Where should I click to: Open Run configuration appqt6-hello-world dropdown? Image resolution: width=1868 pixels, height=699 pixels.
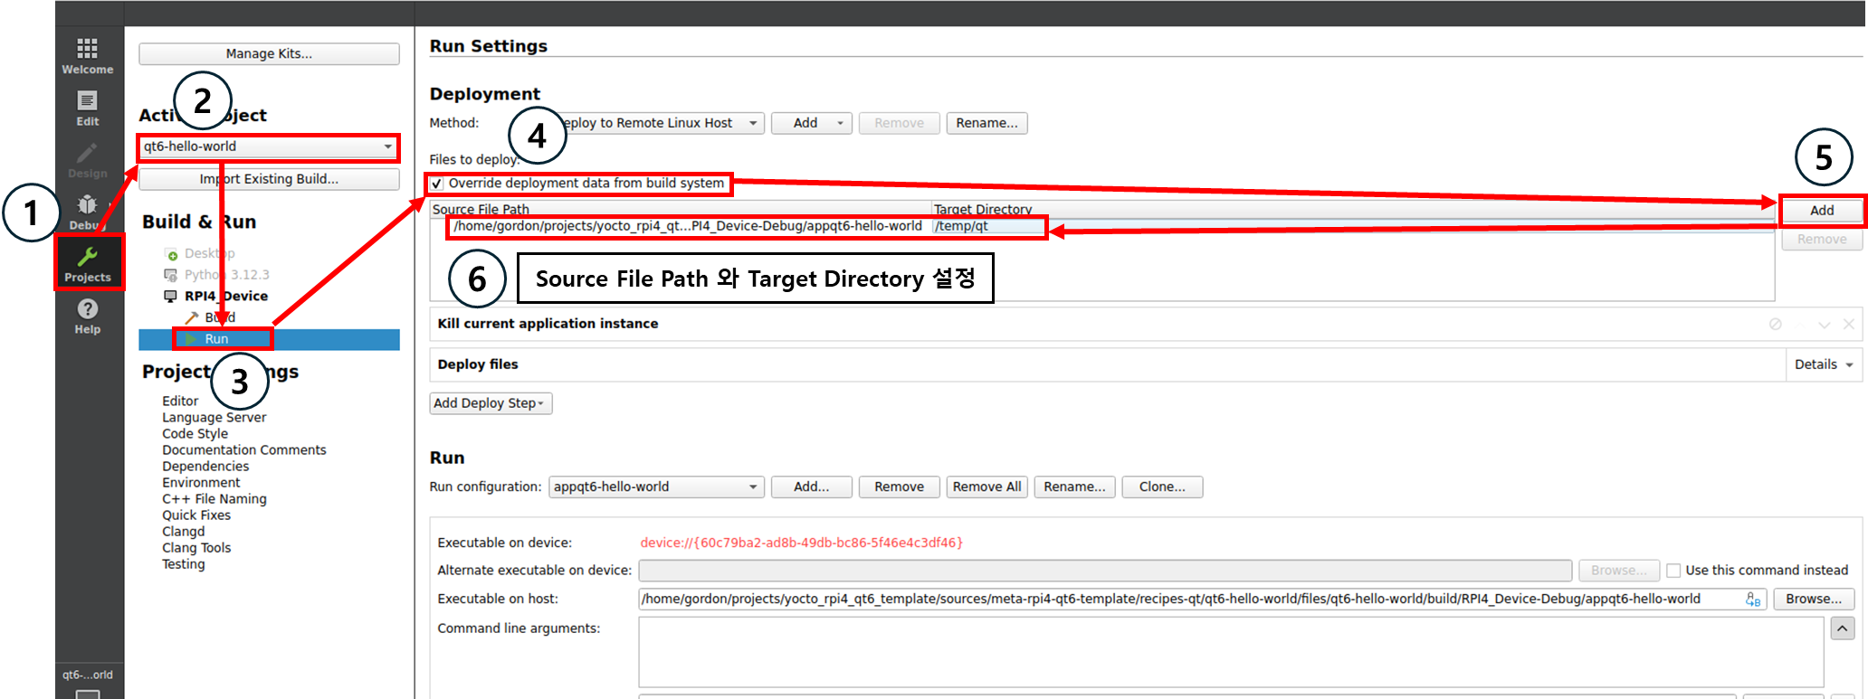point(656,486)
